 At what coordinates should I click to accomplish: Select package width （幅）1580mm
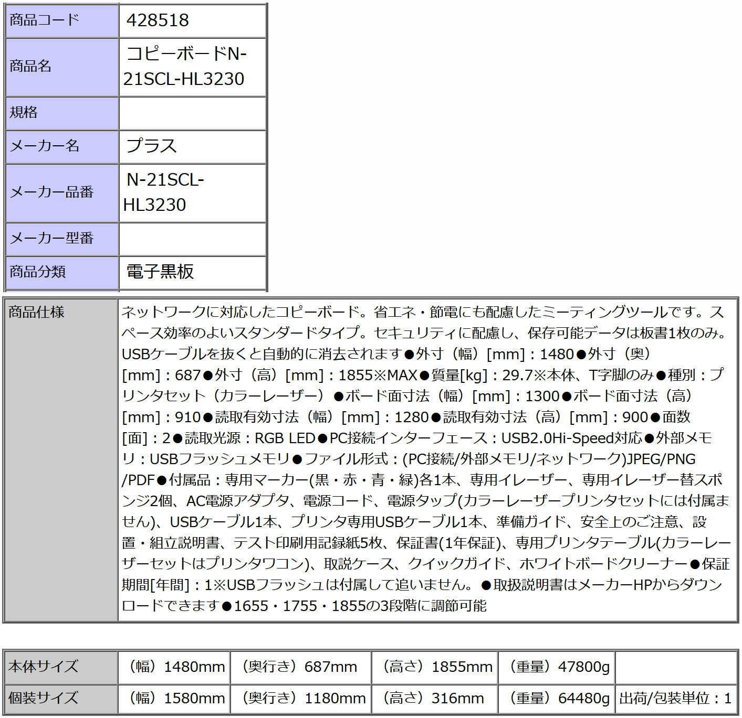click(174, 699)
